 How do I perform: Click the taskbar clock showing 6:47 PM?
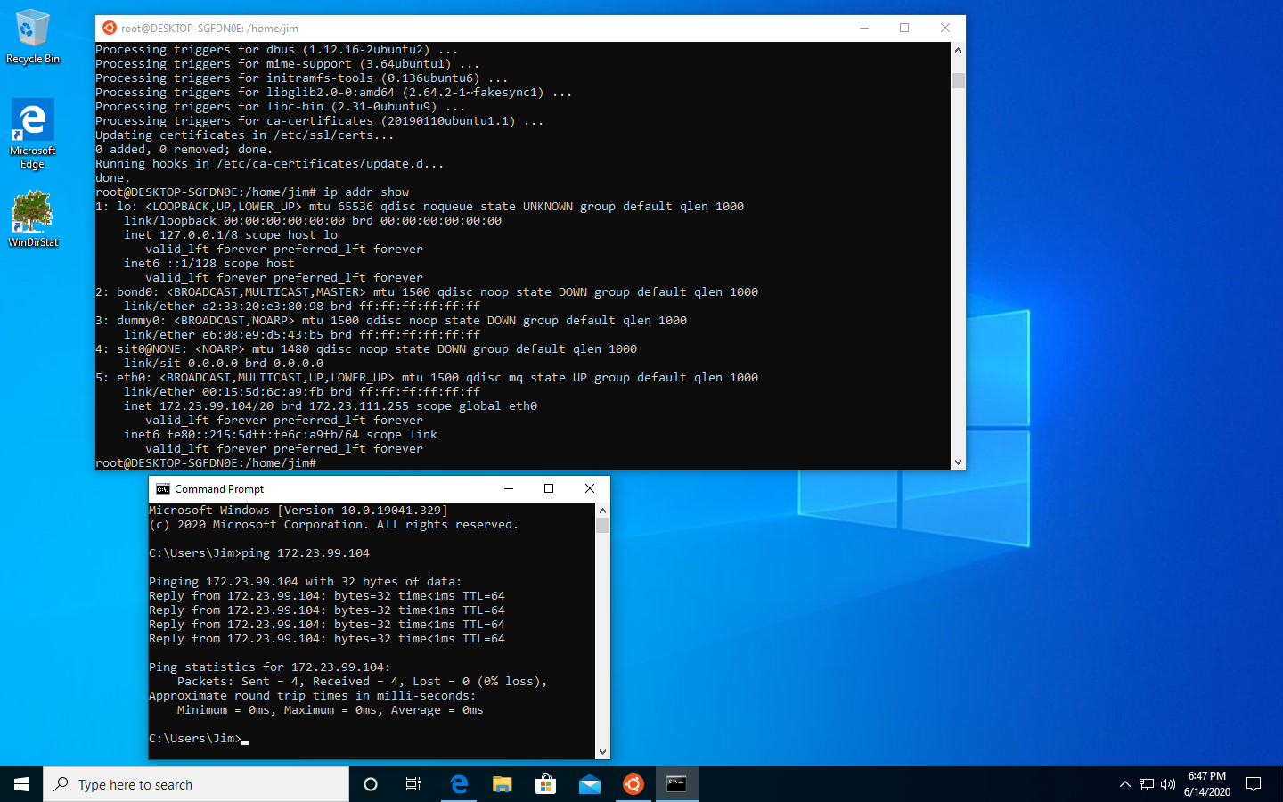coord(1207,784)
